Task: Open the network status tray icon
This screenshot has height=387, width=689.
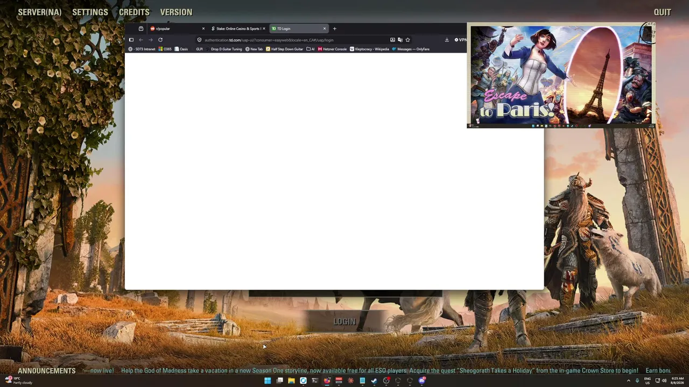Action: click(x=657, y=381)
